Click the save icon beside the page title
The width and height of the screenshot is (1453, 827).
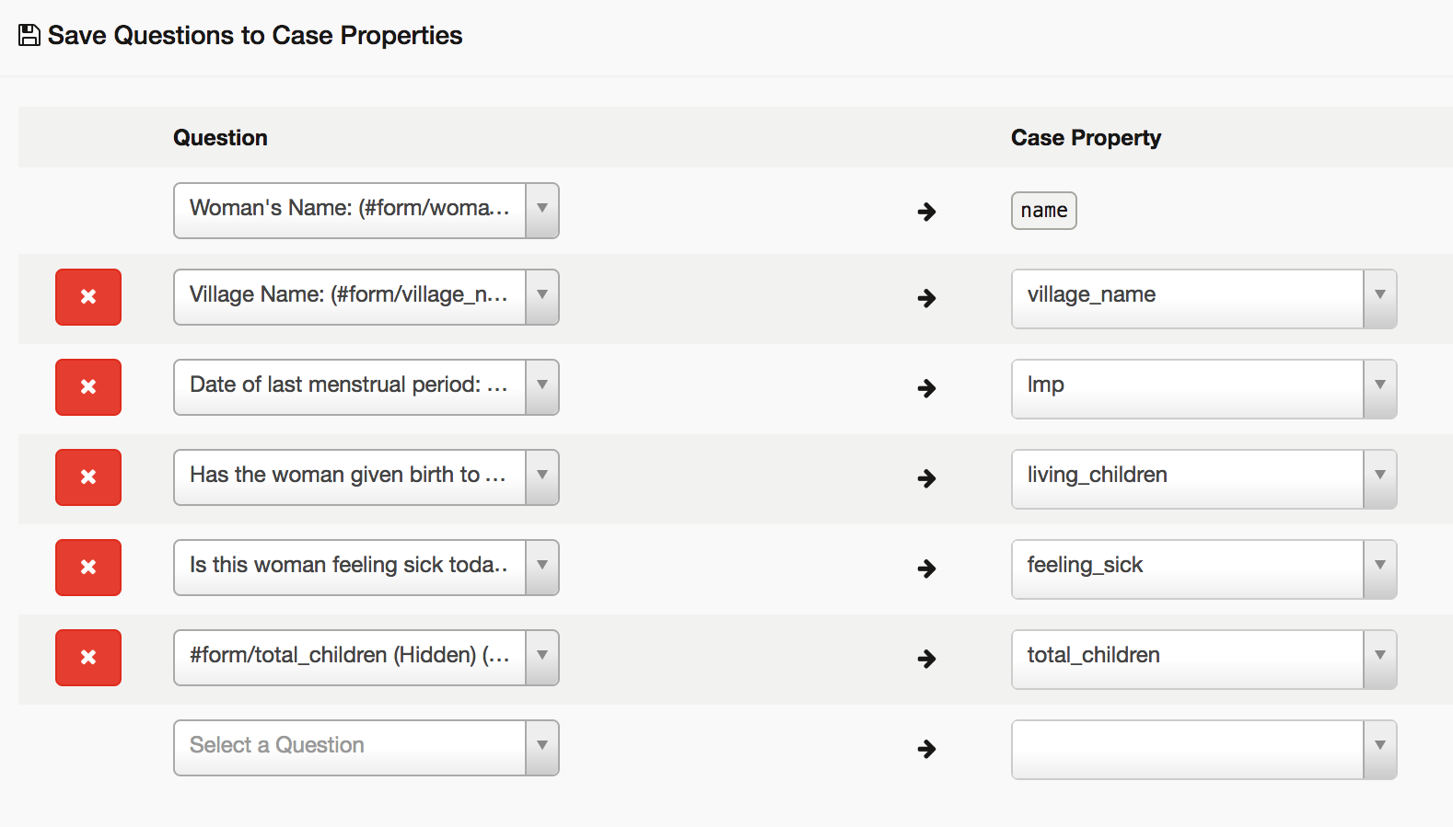[29, 36]
